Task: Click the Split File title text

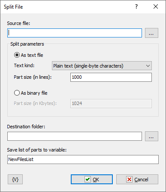Action: click(13, 7)
